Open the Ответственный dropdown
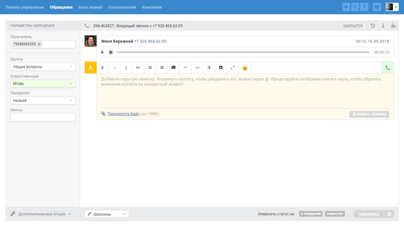404x226 pixels. 43,84
